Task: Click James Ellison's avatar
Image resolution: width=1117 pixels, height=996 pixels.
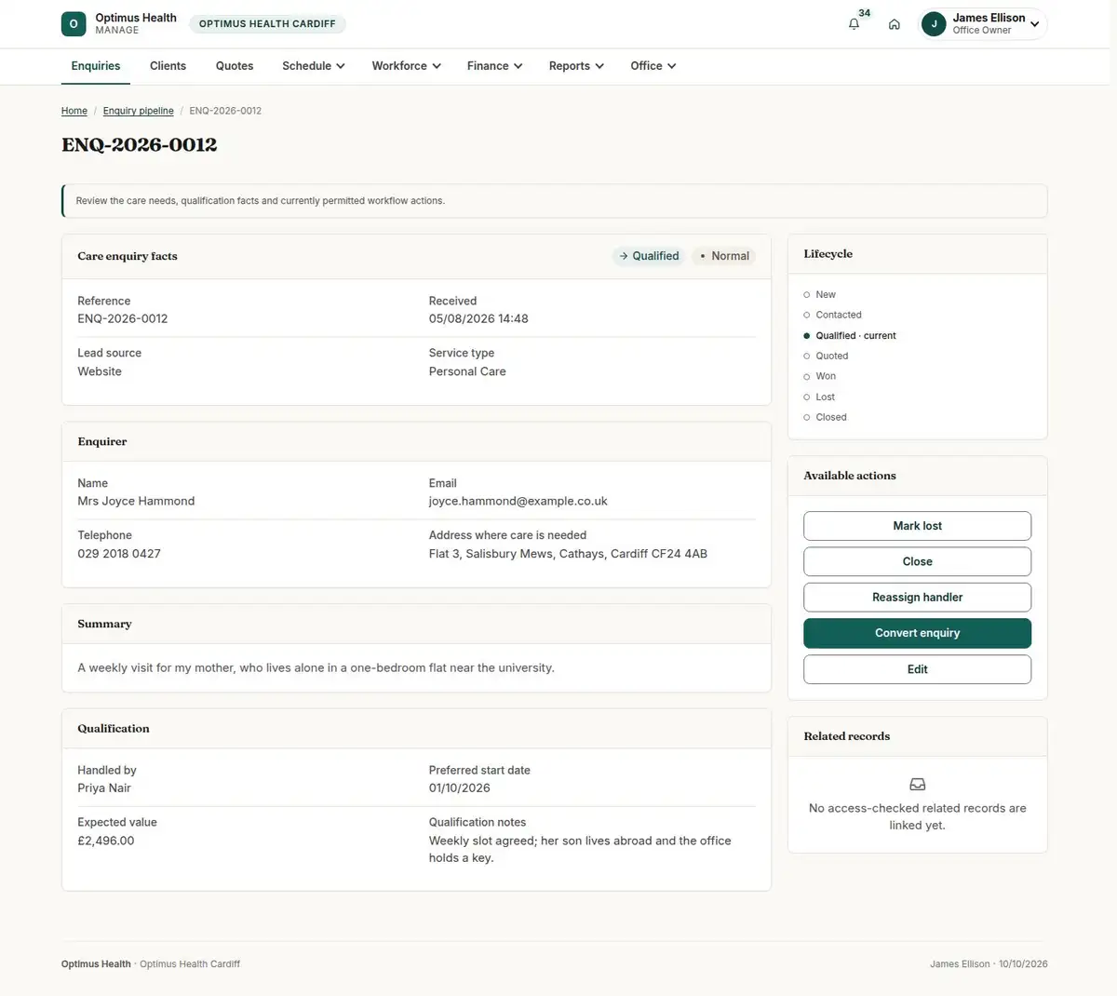Action: (x=934, y=24)
